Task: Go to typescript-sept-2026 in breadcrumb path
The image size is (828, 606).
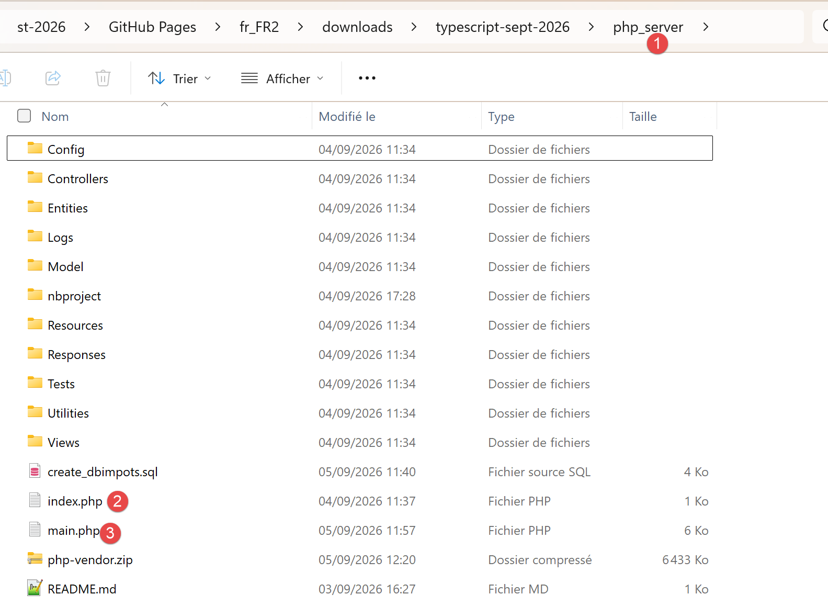Action: [x=503, y=27]
